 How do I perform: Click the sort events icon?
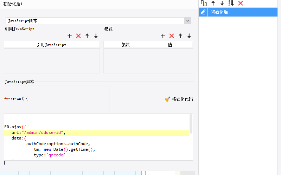231,3
